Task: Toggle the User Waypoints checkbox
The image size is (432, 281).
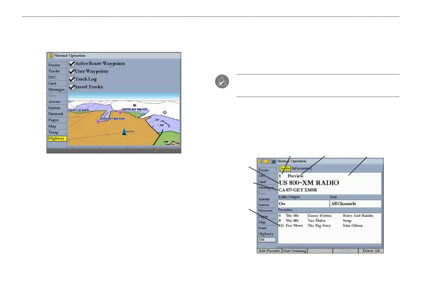Action: click(x=71, y=71)
